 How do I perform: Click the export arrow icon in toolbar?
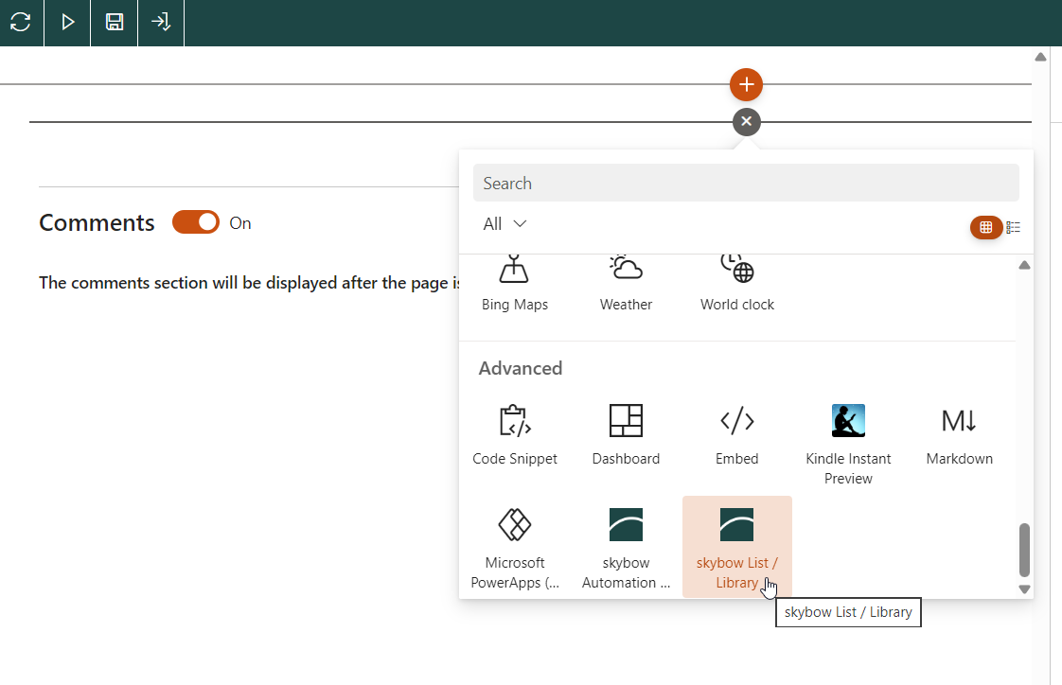coord(161,23)
